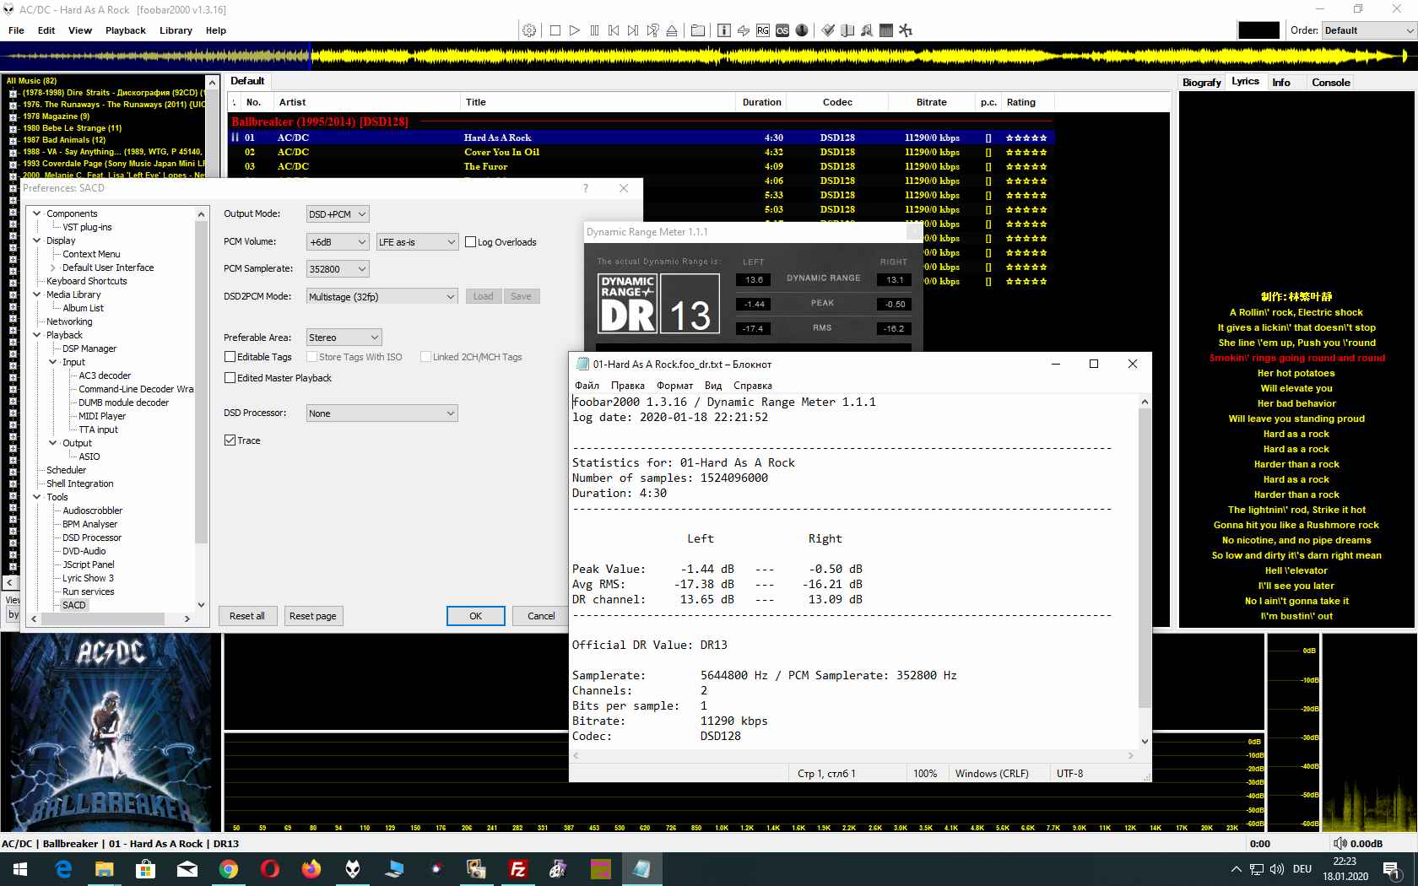The height and width of the screenshot is (886, 1418).
Task: Click the file properties info icon
Action: (x=724, y=30)
